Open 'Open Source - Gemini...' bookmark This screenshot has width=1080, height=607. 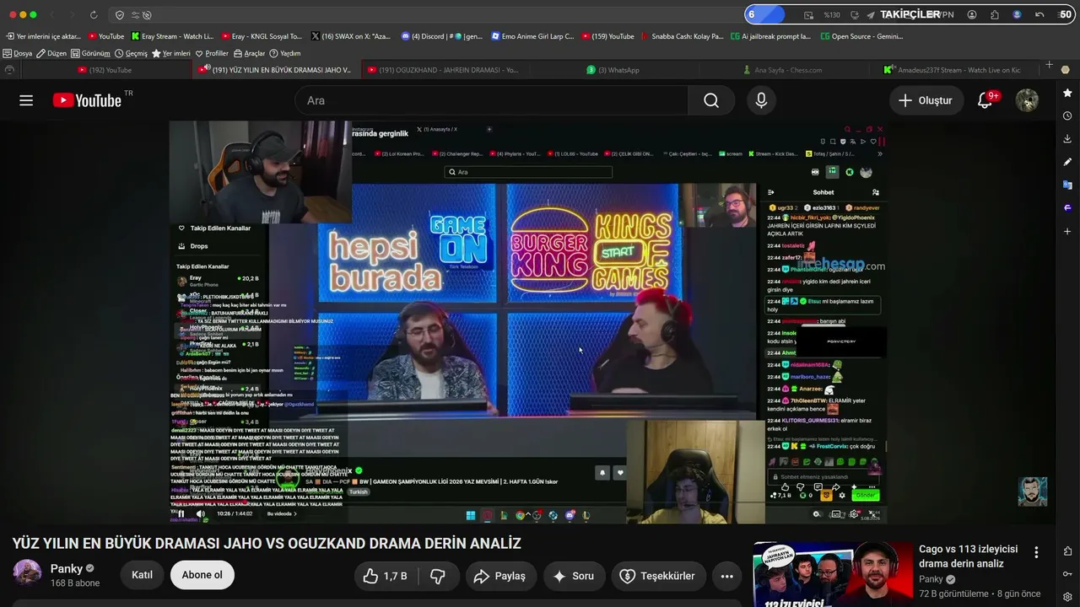click(x=861, y=36)
